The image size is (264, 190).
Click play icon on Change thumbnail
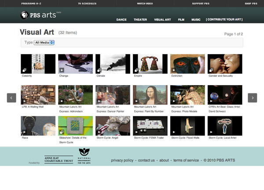62,70
